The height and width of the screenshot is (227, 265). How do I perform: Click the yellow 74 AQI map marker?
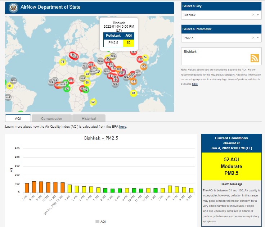(x=145, y=58)
